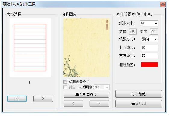Click the lined paper type preview

pyautogui.click(x=30, y=48)
